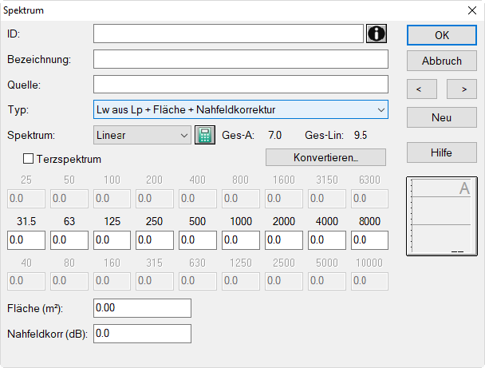This screenshot has width=485, height=368.
Task: Focus the ID input field
Action: click(228, 34)
